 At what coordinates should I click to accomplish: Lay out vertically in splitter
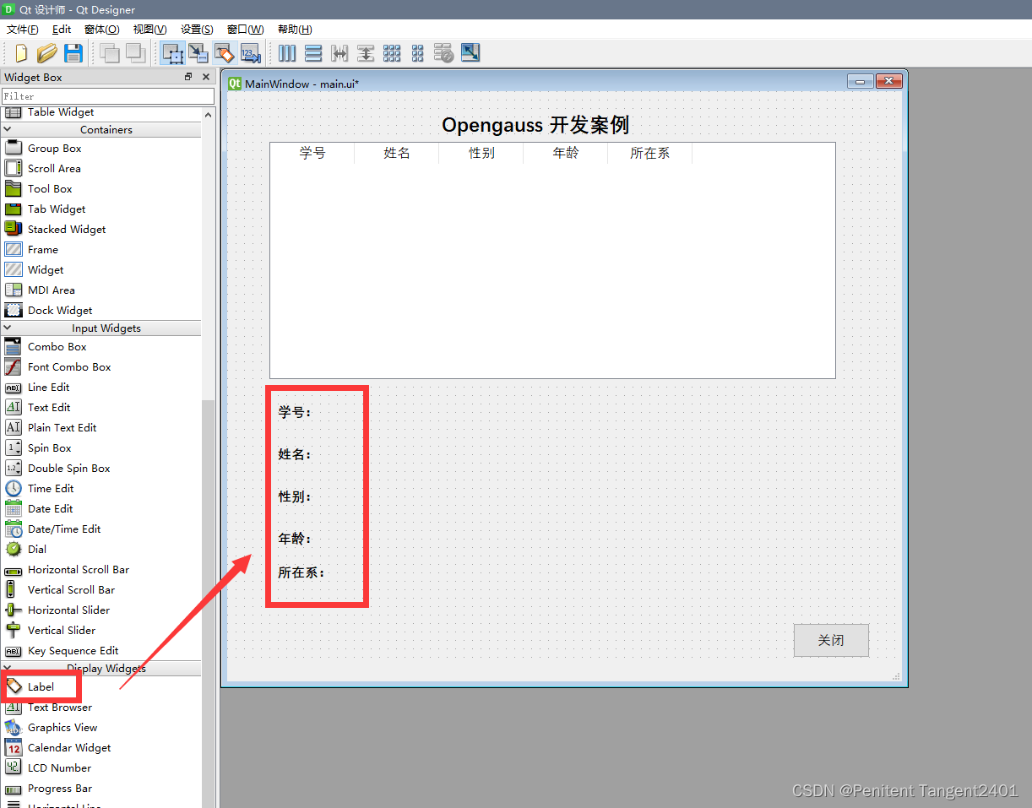coord(366,53)
